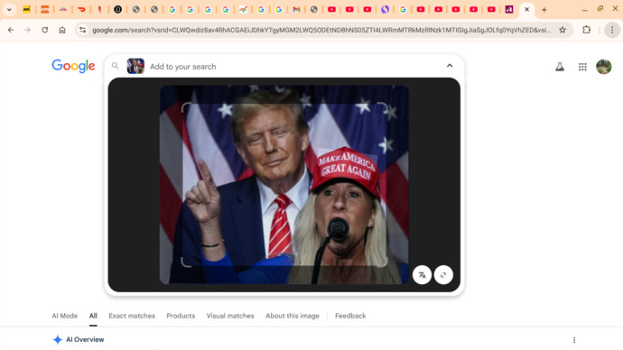Click the AI Overview sparkle icon
623x350 pixels.
[58, 340]
